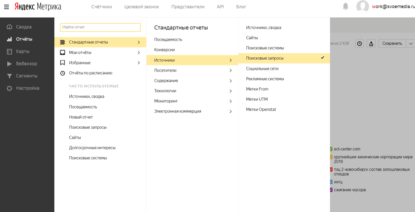The image size is (415, 212).
Task: Open Представители in top navigation
Action: 188,7
